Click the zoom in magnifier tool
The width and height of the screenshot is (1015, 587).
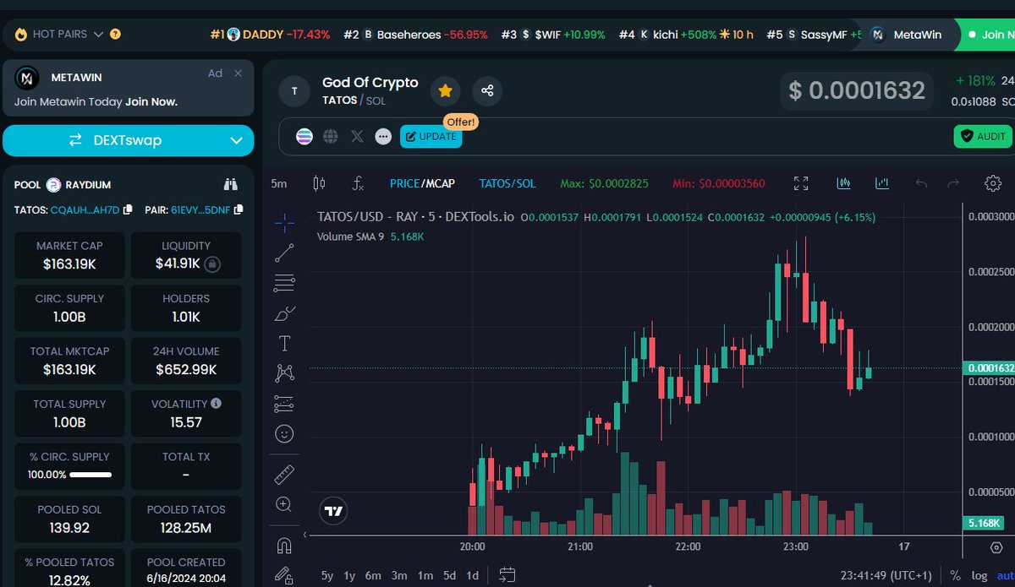pos(285,504)
